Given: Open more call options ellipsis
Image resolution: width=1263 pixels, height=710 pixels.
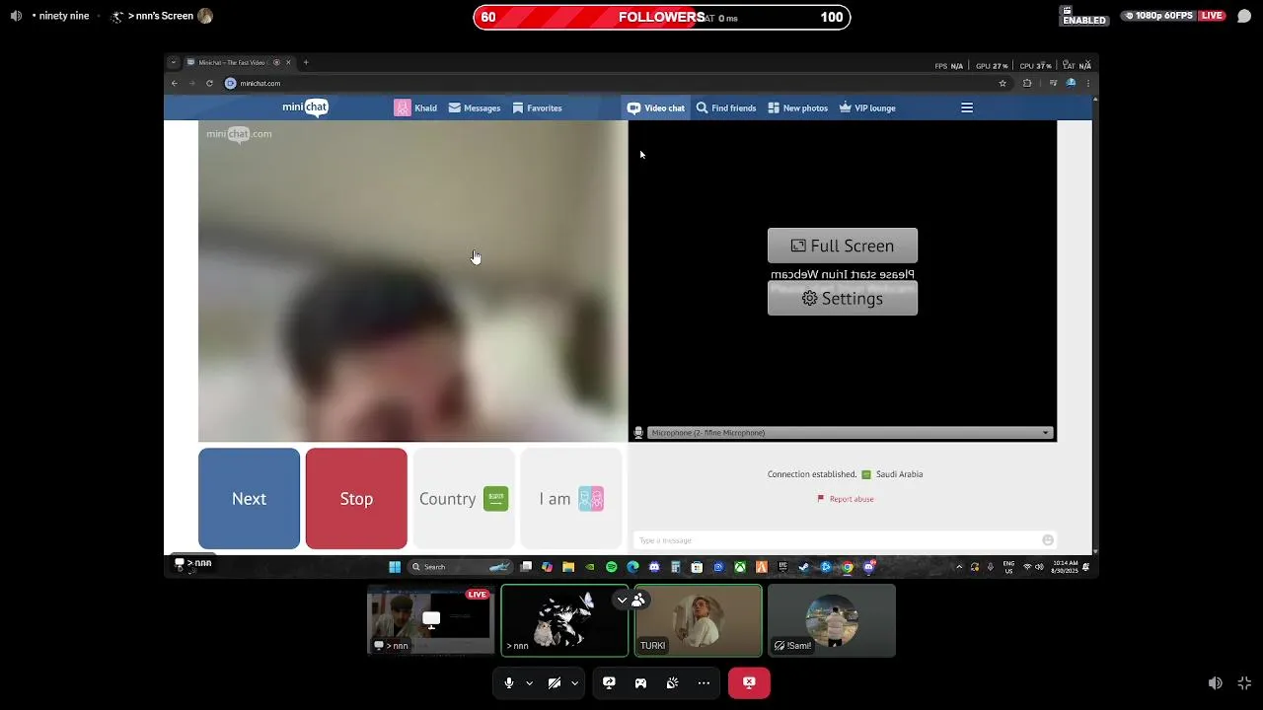Looking at the screenshot, I should [x=704, y=682].
